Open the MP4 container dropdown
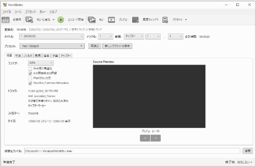Screen dimensions: 256x167 (x=41, y=63)
